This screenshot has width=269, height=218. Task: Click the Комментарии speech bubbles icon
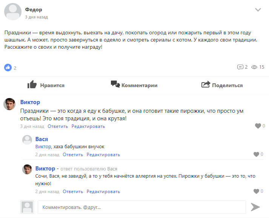[115, 84]
